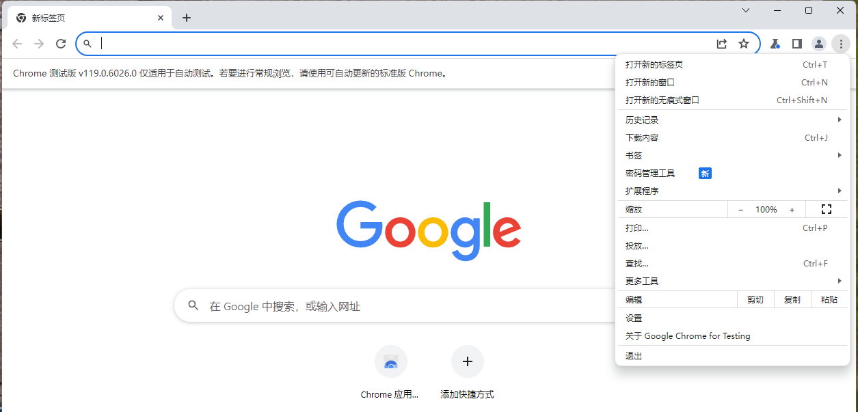Open 设置 from the menu
The image size is (858, 412).
pos(733,318)
